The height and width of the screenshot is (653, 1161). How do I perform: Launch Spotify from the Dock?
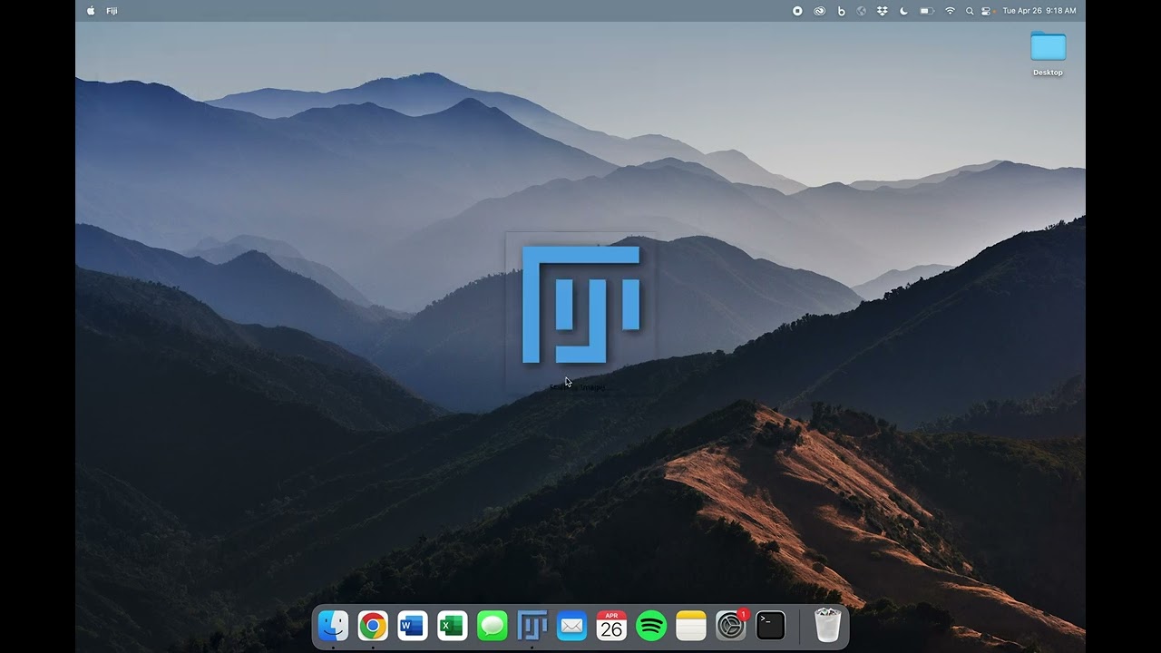pyautogui.click(x=651, y=626)
